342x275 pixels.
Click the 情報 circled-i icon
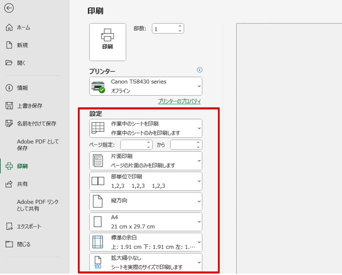coord(9,88)
